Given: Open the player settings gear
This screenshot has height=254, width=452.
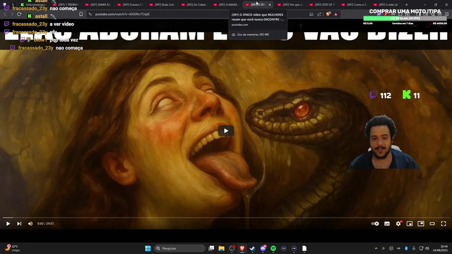Looking at the screenshot, I should click(398, 224).
